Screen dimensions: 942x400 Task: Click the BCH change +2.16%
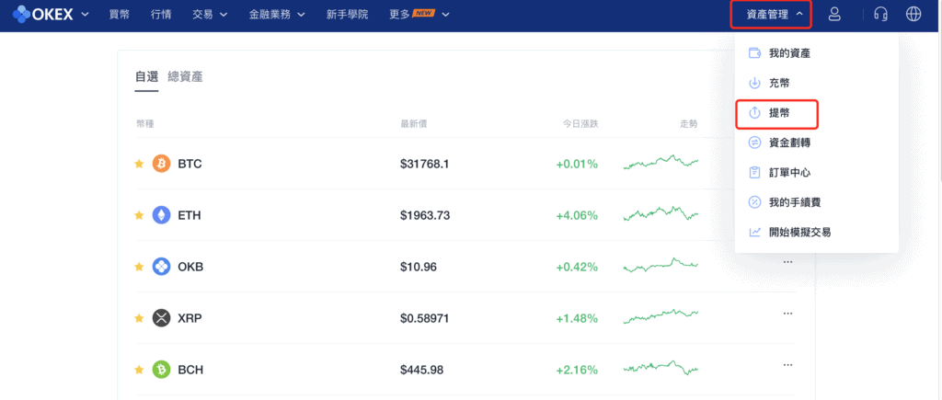coord(577,370)
